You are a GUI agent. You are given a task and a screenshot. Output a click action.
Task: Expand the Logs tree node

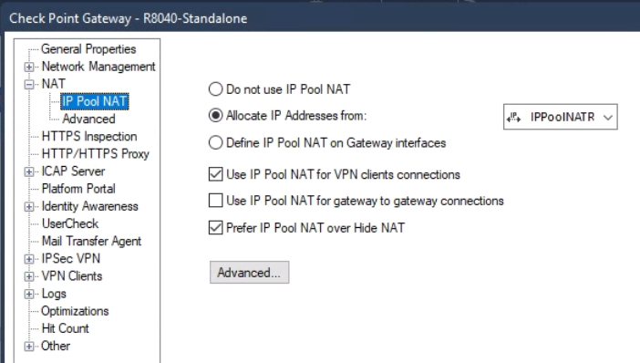coord(29,294)
